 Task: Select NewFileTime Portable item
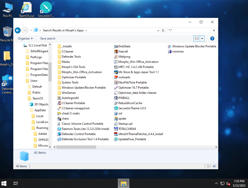click(x=130, y=83)
